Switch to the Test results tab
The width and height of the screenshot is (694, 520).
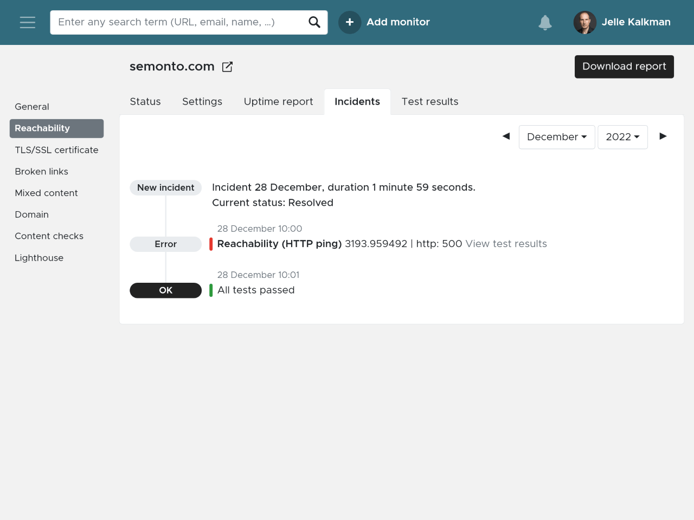[x=430, y=102]
